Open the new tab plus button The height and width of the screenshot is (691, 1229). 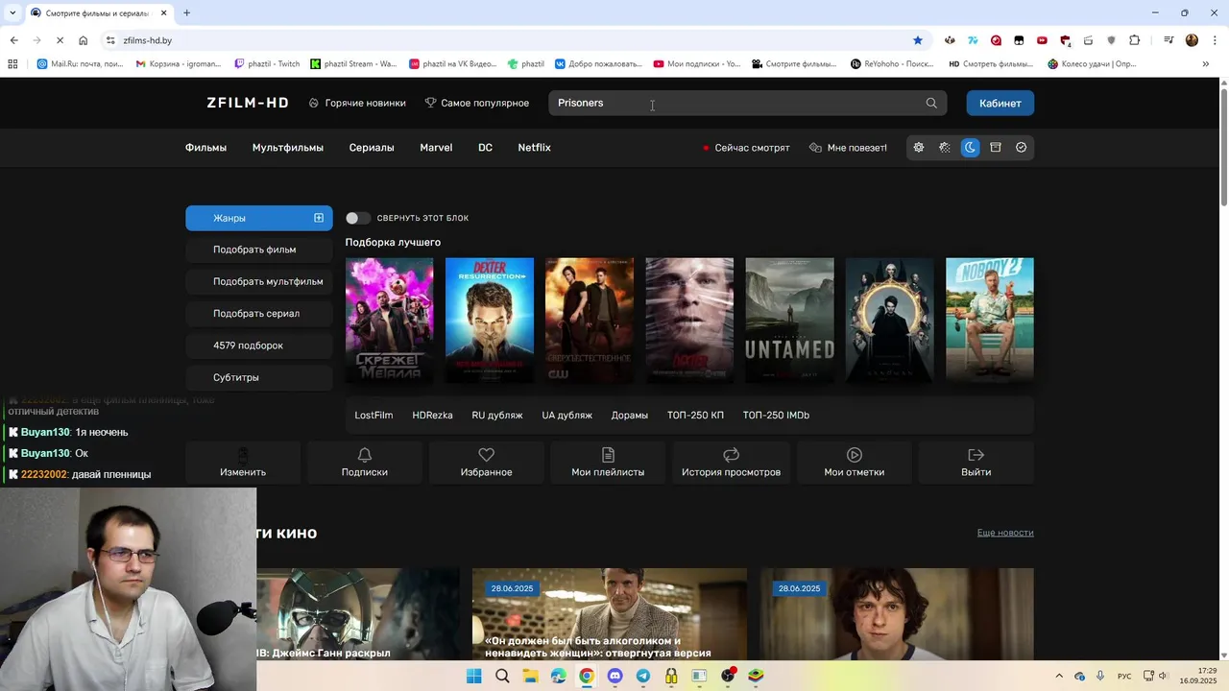tap(186, 12)
